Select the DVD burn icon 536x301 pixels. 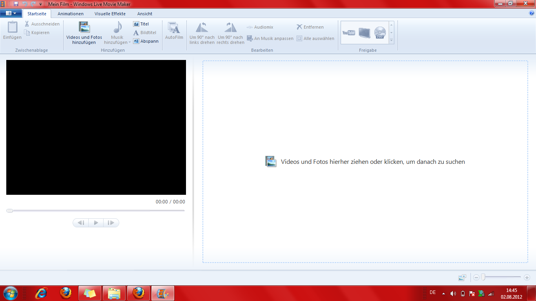pos(380,33)
